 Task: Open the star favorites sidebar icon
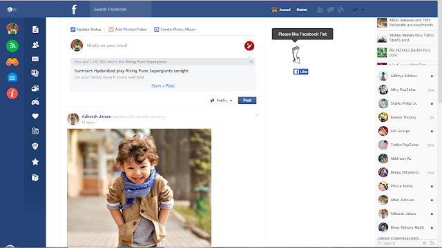coord(35,162)
